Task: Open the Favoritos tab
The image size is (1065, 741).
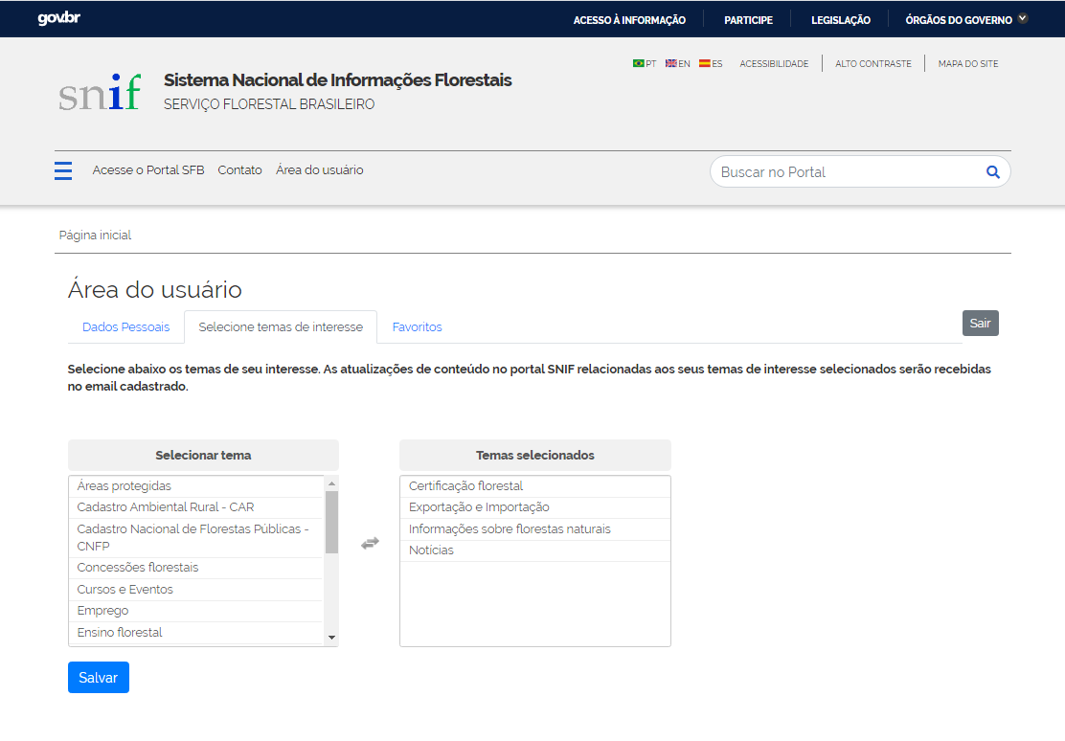Action: click(x=417, y=327)
